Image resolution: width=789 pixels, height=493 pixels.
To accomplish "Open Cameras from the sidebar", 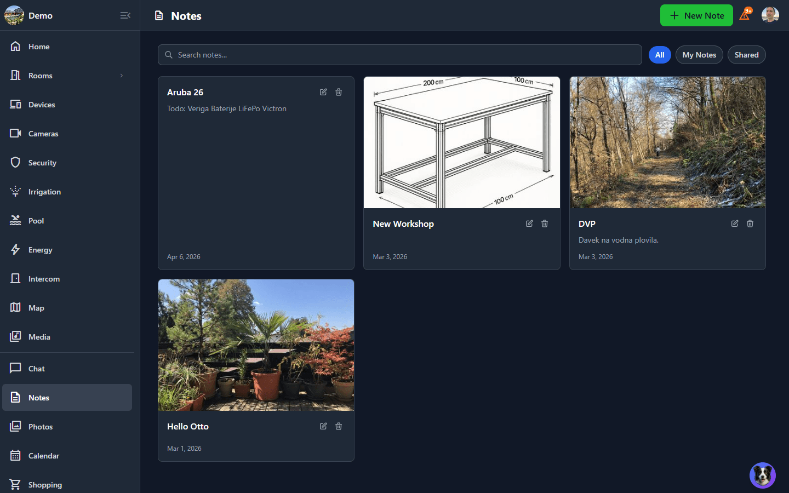I will click(43, 134).
